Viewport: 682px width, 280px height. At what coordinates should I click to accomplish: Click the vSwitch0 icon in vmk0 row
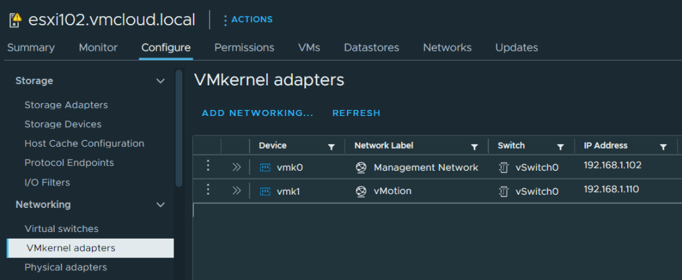coord(504,167)
